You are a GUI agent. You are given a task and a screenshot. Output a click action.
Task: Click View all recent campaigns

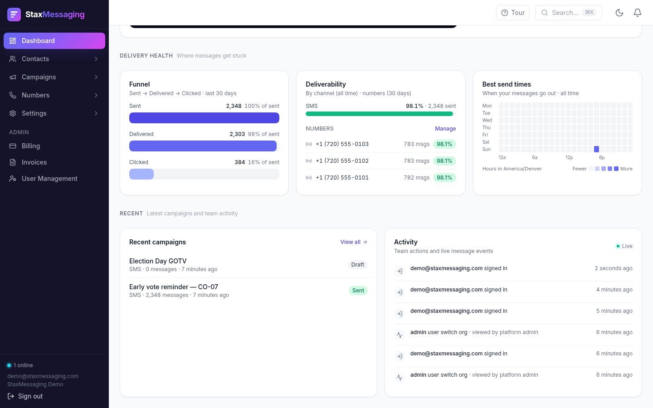(354, 242)
